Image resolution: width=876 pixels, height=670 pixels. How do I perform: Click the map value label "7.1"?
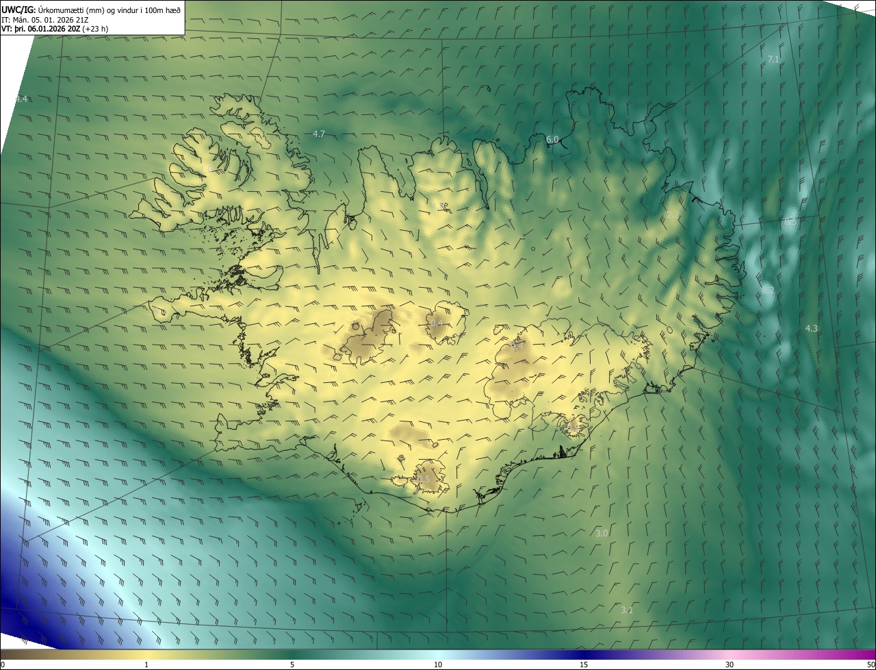pyautogui.click(x=773, y=60)
